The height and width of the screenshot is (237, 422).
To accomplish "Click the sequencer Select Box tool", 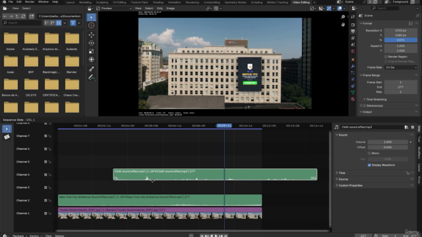I will (7, 129).
